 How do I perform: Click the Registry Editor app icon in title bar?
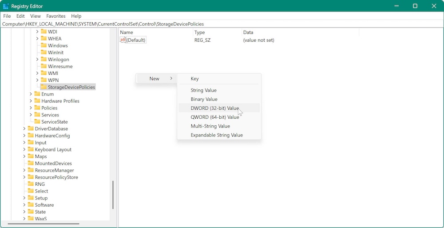point(6,6)
